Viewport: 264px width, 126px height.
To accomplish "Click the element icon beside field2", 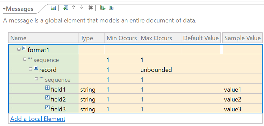I will click(47, 97).
